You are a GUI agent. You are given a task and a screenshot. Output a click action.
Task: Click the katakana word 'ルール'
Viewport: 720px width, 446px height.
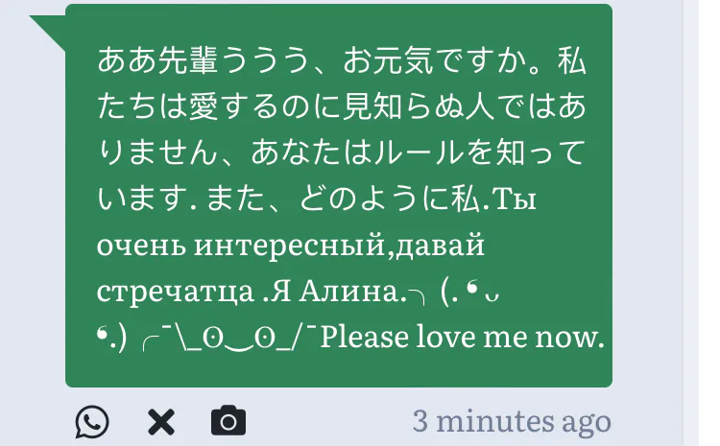click(419, 153)
